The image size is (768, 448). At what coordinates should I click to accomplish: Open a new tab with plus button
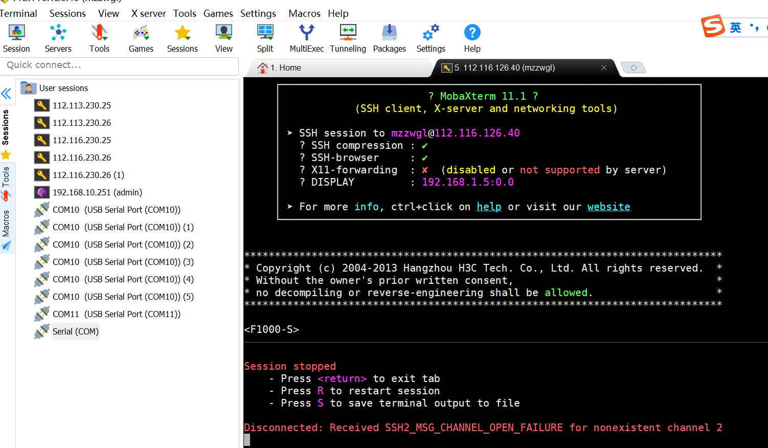tap(633, 68)
